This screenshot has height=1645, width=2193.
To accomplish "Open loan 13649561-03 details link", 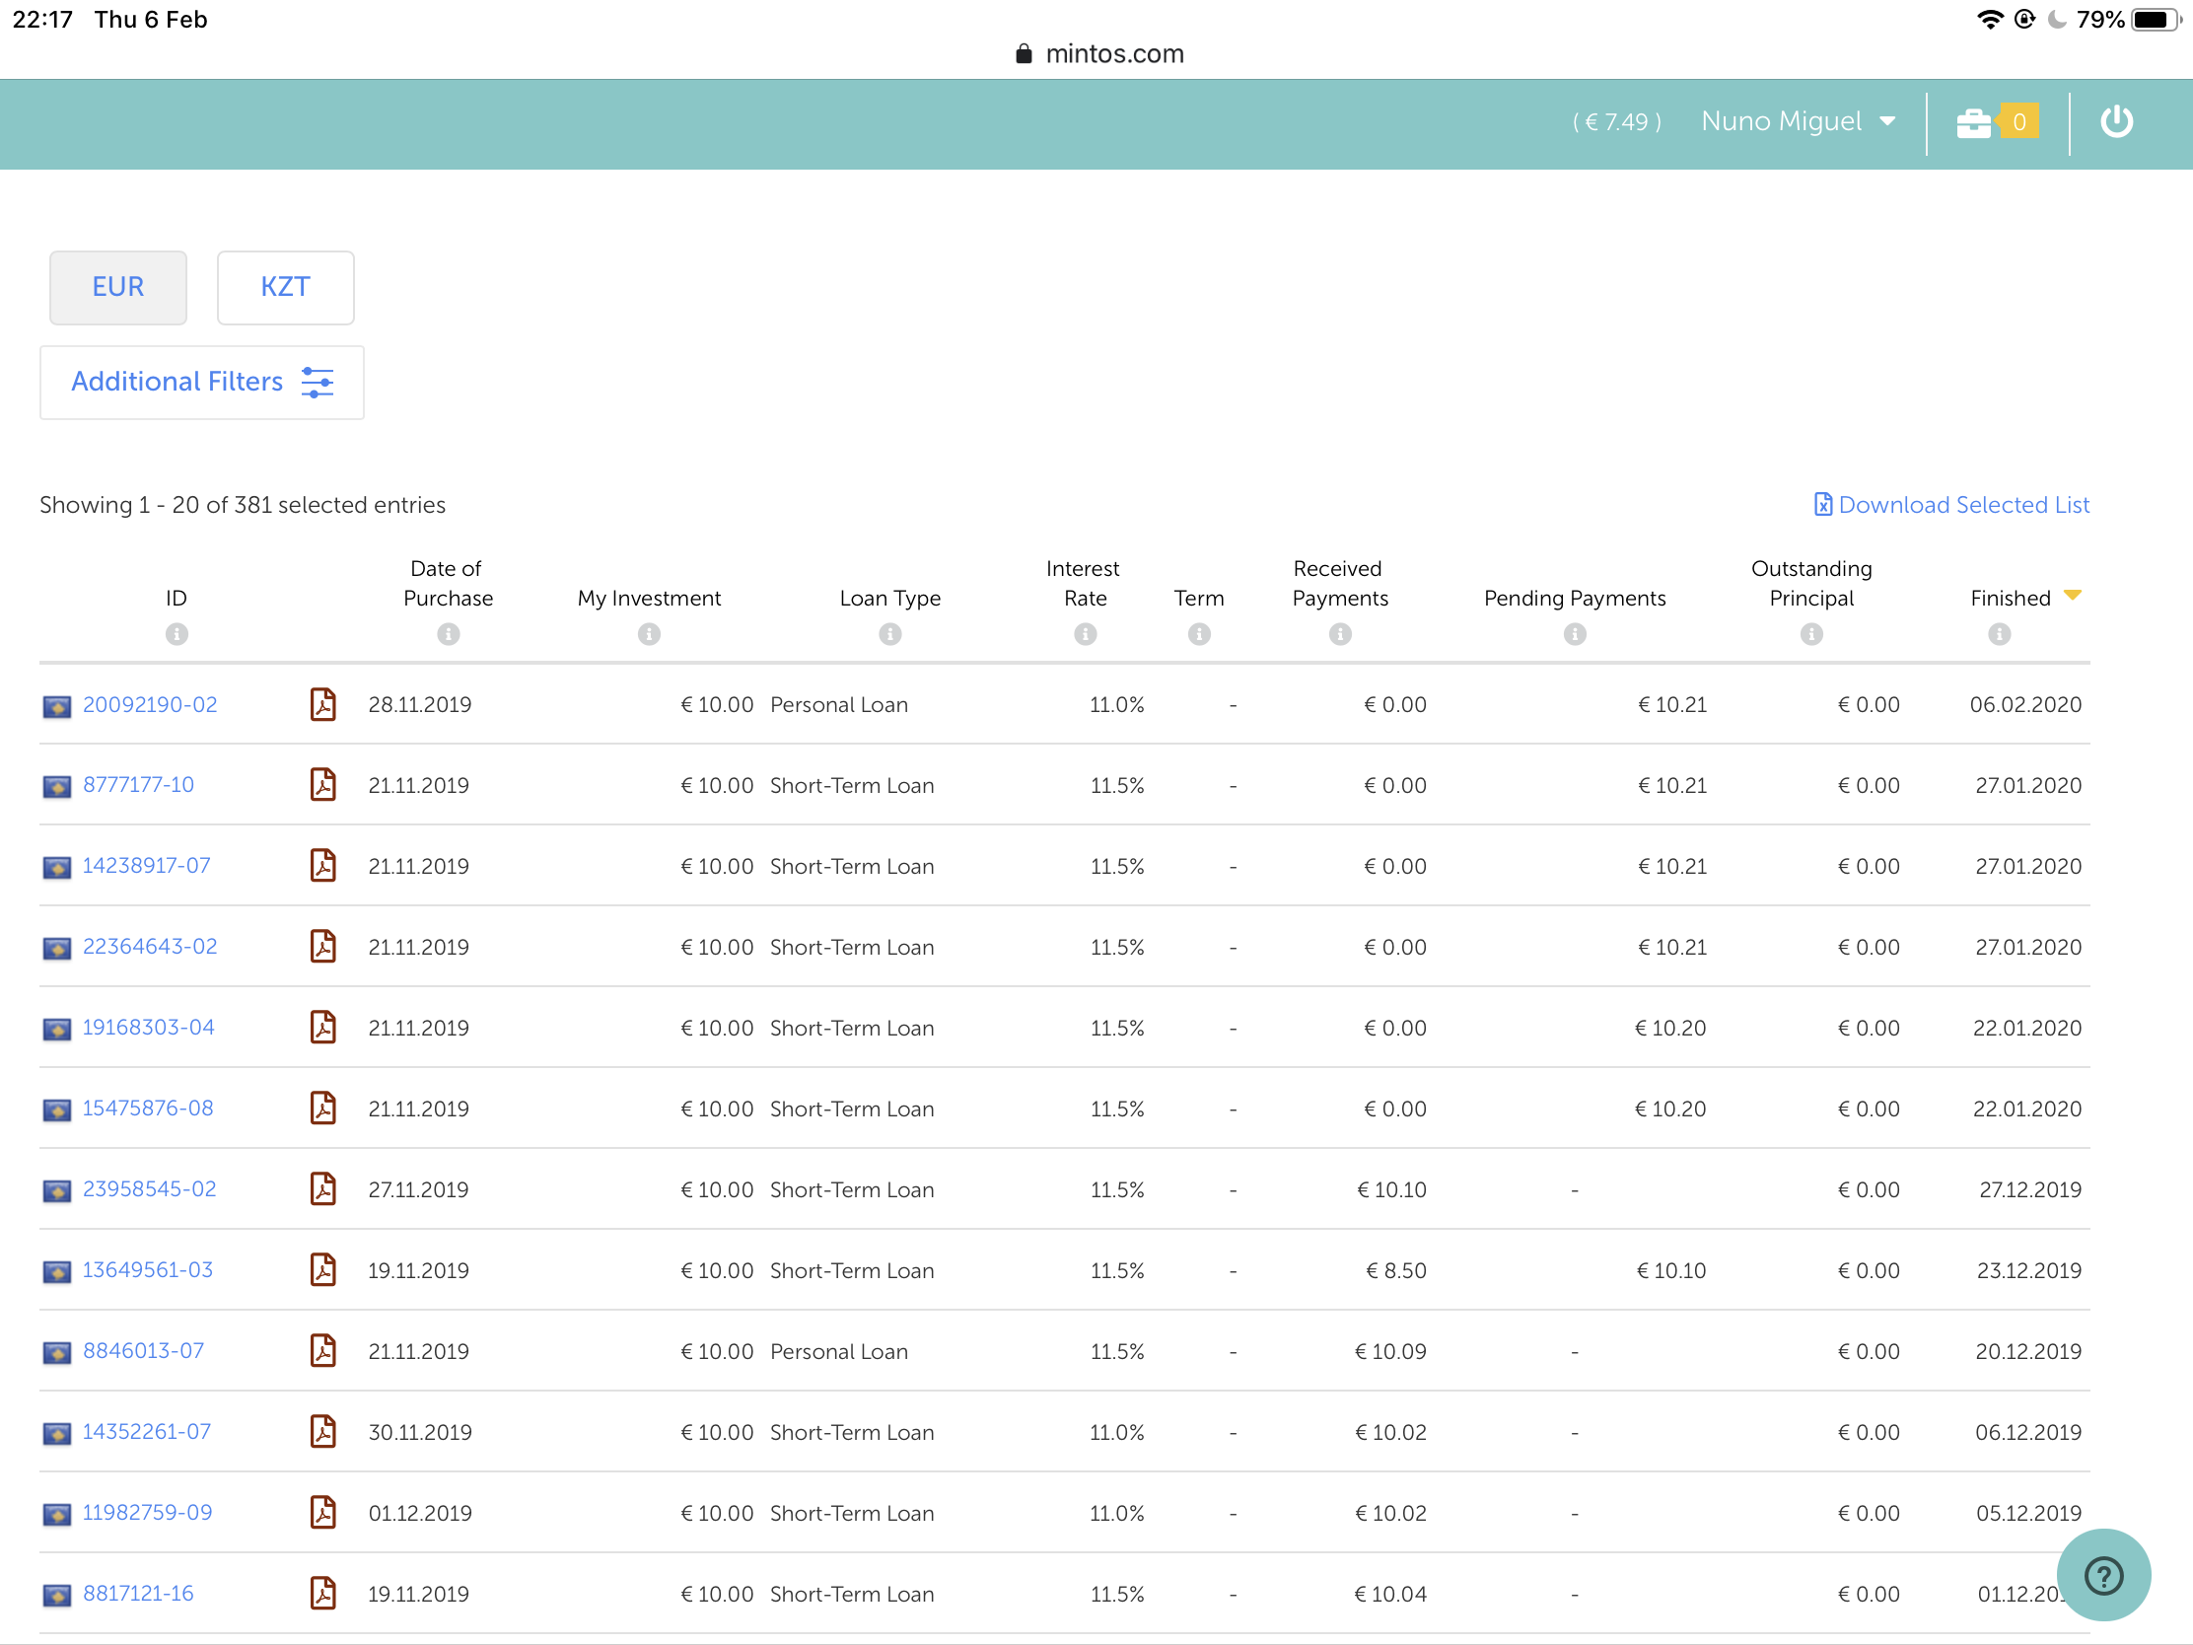I will click(x=148, y=1270).
